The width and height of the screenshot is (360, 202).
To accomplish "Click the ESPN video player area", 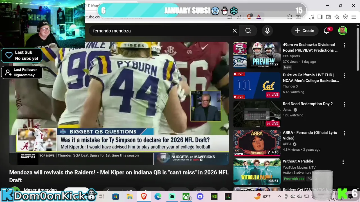I will pos(119,103).
